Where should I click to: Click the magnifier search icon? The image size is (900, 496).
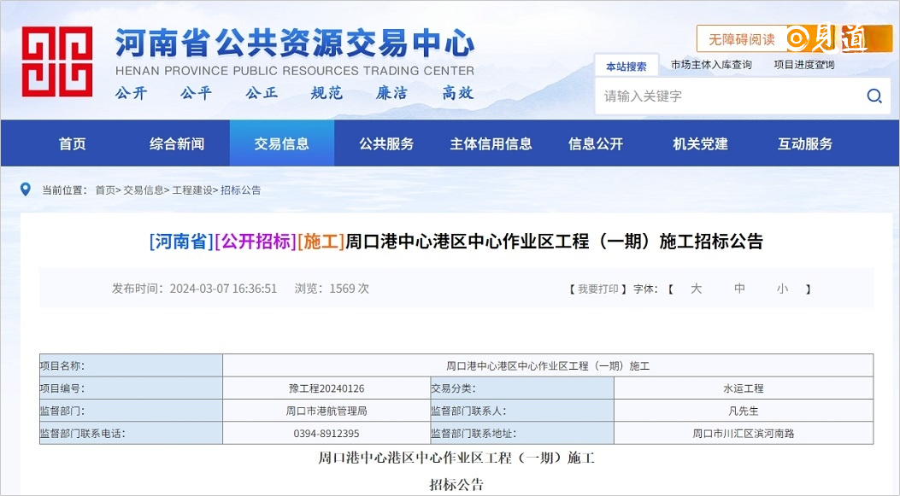[x=874, y=96]
